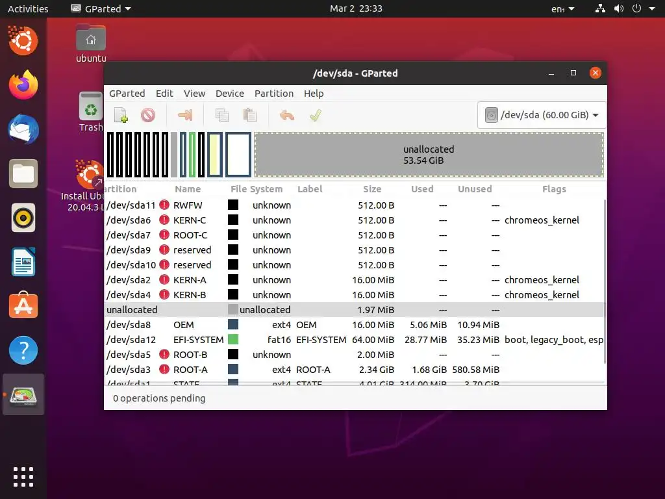Click the File System column header
Viewport: 665px width, 499px height.
pos(256,189)
